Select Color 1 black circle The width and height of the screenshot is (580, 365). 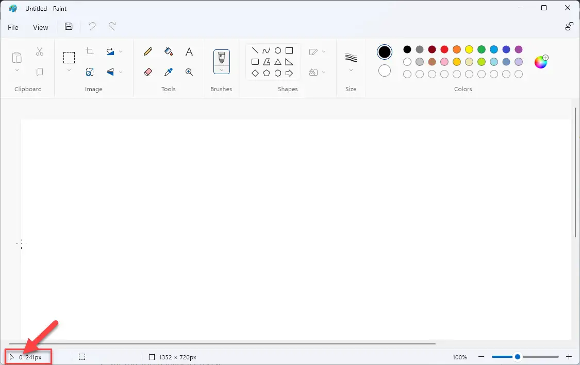click(384, 52)
